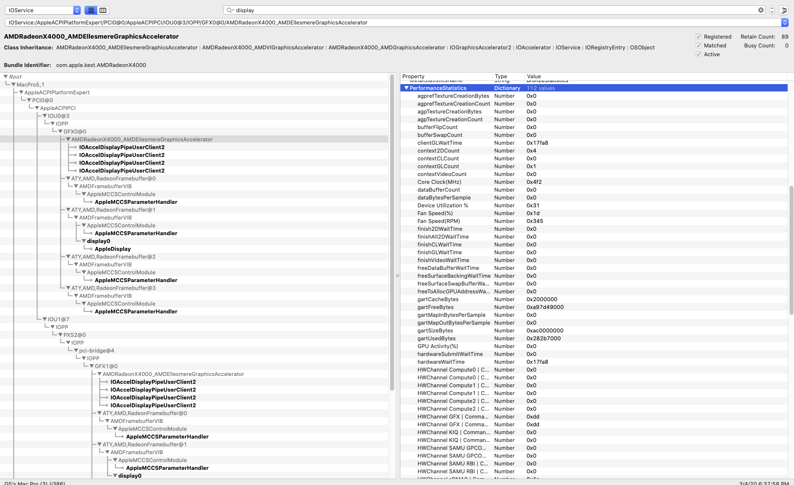Click the AMDRadeonX4000_AMDEllesmereGraphicsAccelerator title heading

tap(91, 36)
